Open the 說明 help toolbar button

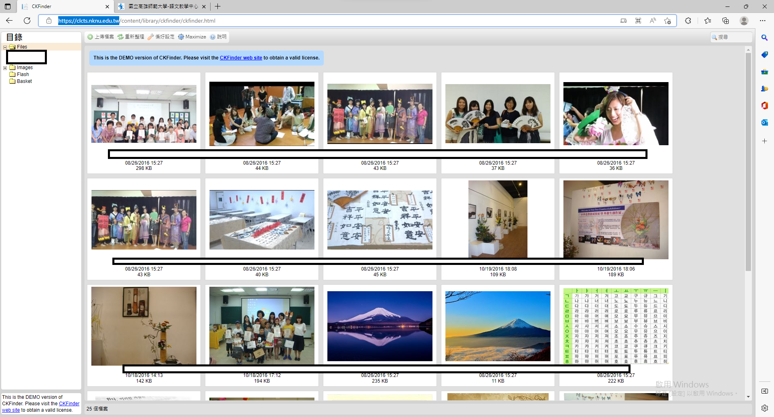[x=218, y=37]
